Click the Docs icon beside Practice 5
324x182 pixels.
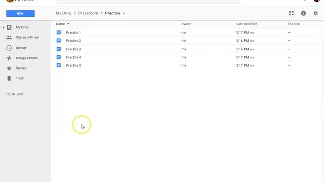click(59, 65)
